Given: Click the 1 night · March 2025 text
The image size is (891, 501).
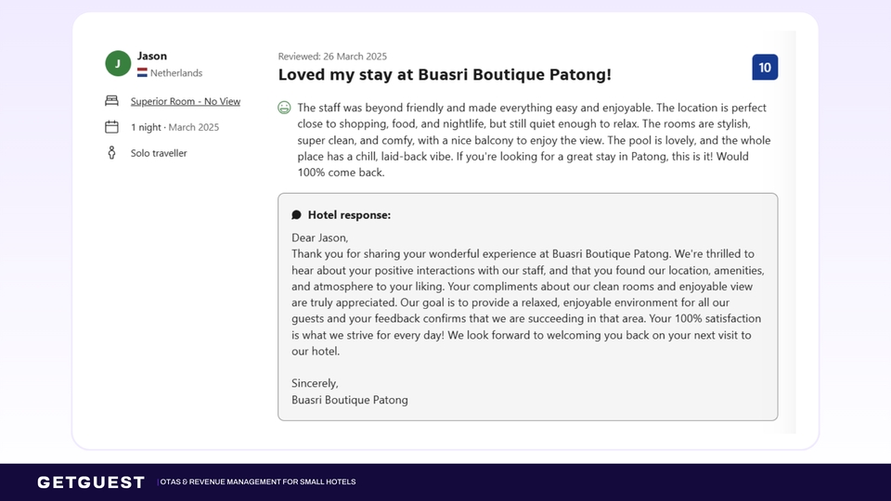Looking at the screenshot, I should pos(175,127).
